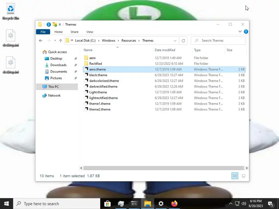Screen dimensions: 279x209
Task: Switch to the Share ribbon tab
Action: pos(74,32)
